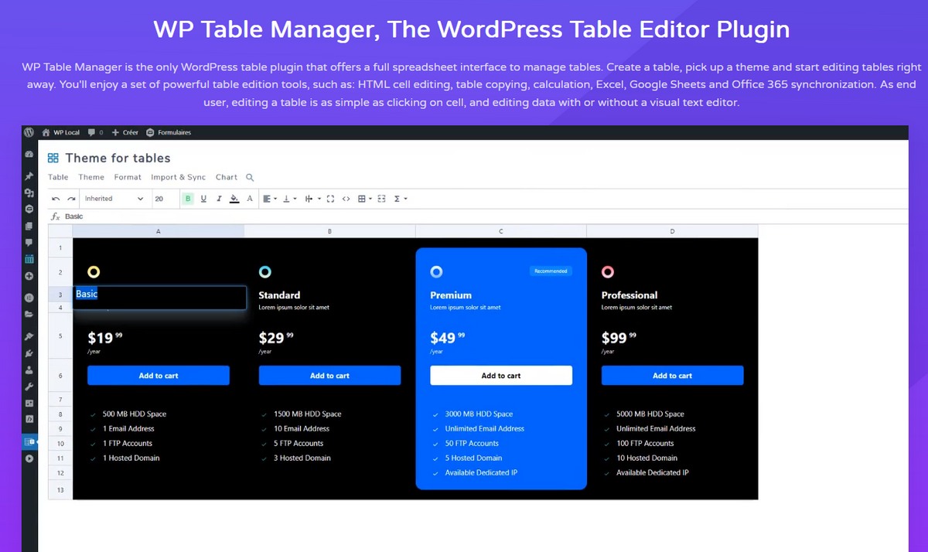
Task: Click the Standard plan title cell
Action: click(x=279, y=295)
